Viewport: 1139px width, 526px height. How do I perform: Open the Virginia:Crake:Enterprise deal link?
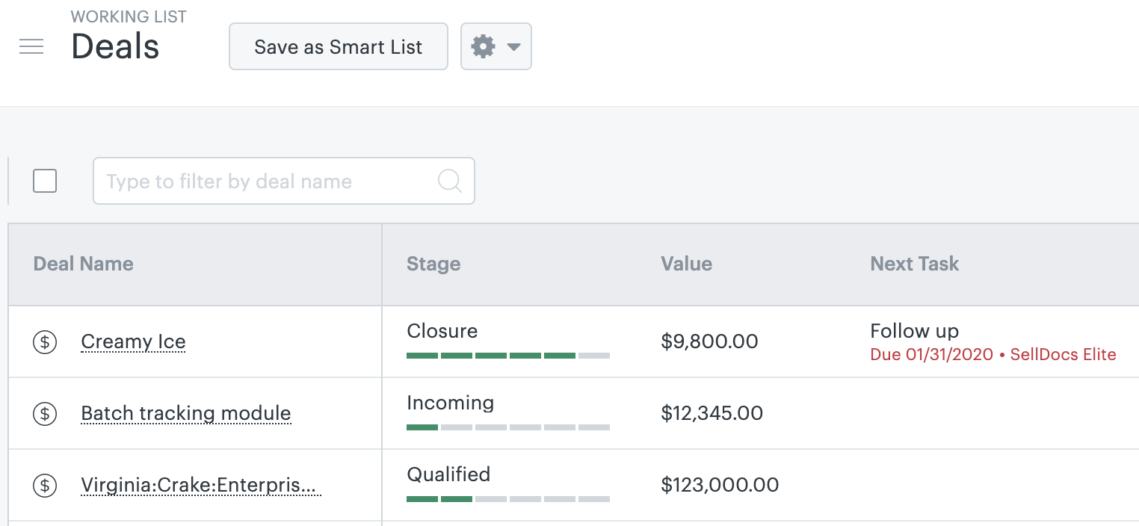click(200, 486)
